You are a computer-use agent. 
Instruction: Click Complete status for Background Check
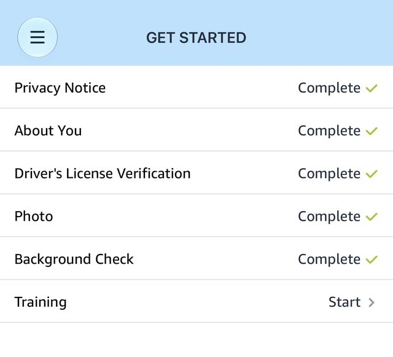(329, 259)
